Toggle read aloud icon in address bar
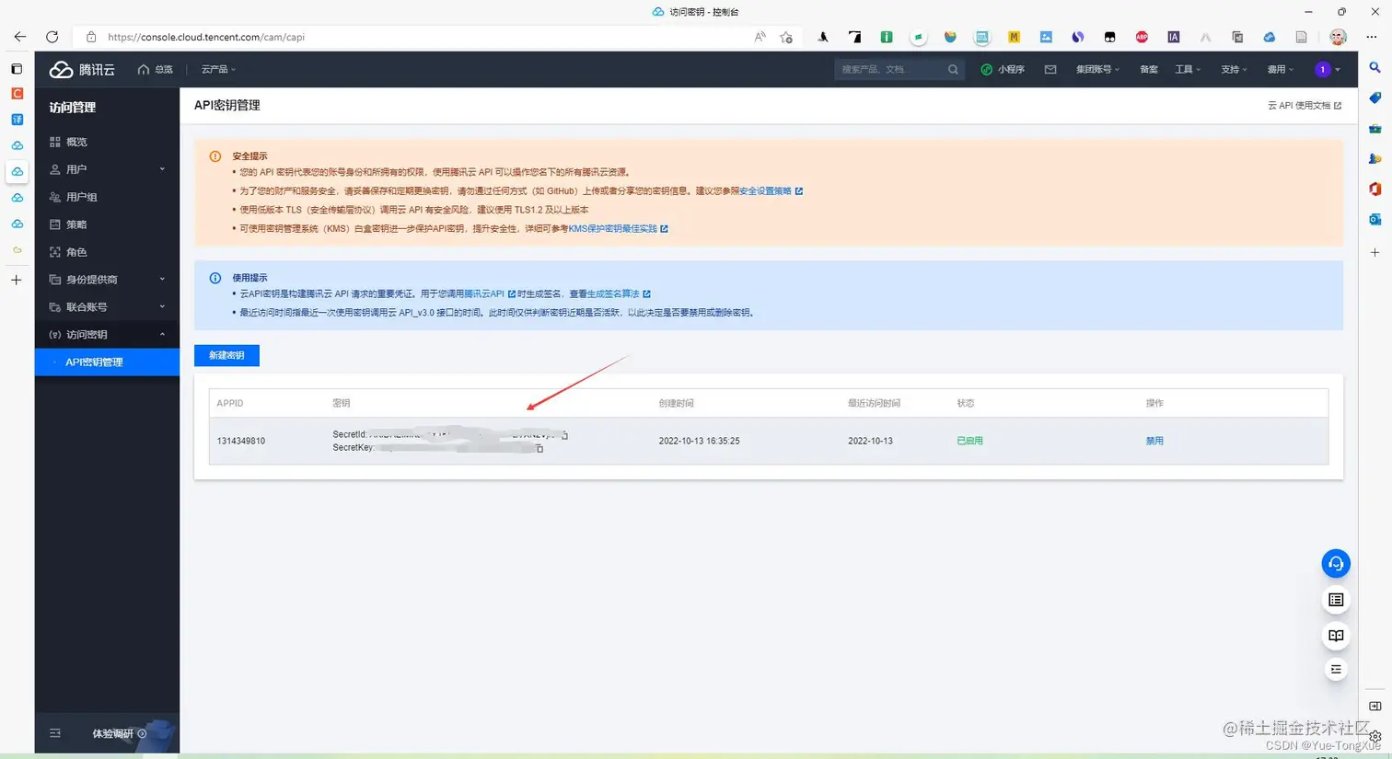This screenshot has height=759, width=1392. coord(760,38)
